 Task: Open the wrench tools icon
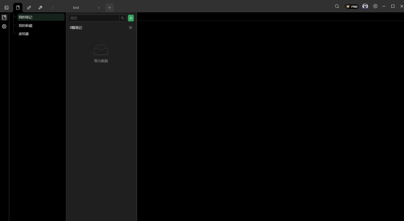[x=40, y=8]
